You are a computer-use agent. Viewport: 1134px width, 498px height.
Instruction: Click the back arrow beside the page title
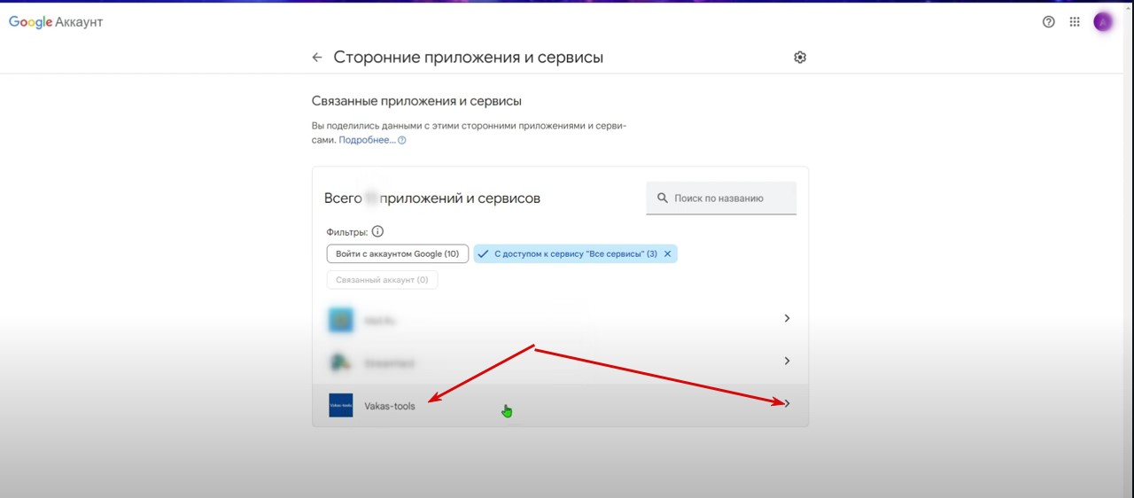317,58
